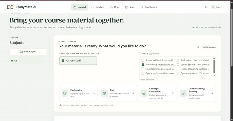The image size is (233, 121).
Task: Click the Quiz tab question icon
Action: coord(127,7)
